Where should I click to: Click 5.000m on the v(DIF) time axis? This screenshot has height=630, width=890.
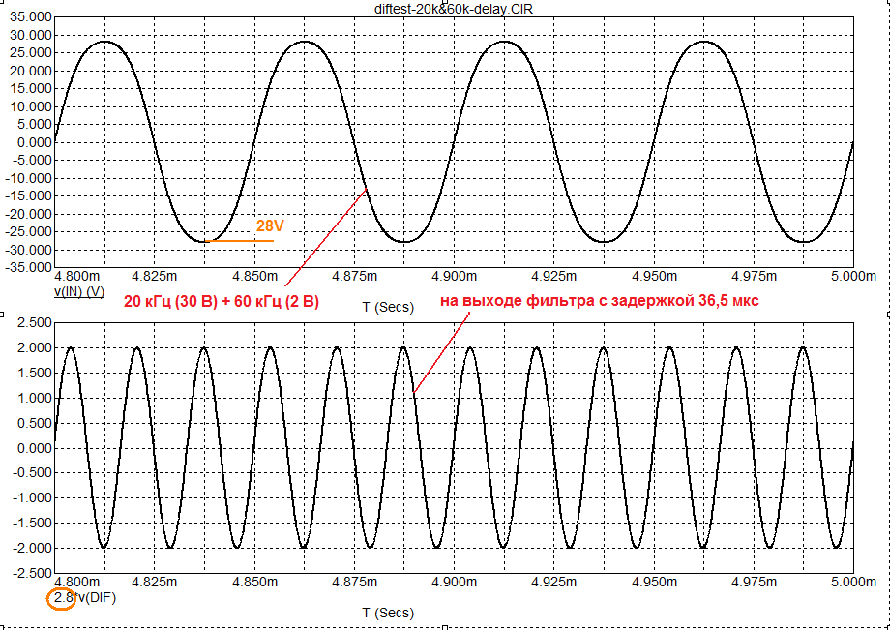pyautogui.click(x=854, y=582)
